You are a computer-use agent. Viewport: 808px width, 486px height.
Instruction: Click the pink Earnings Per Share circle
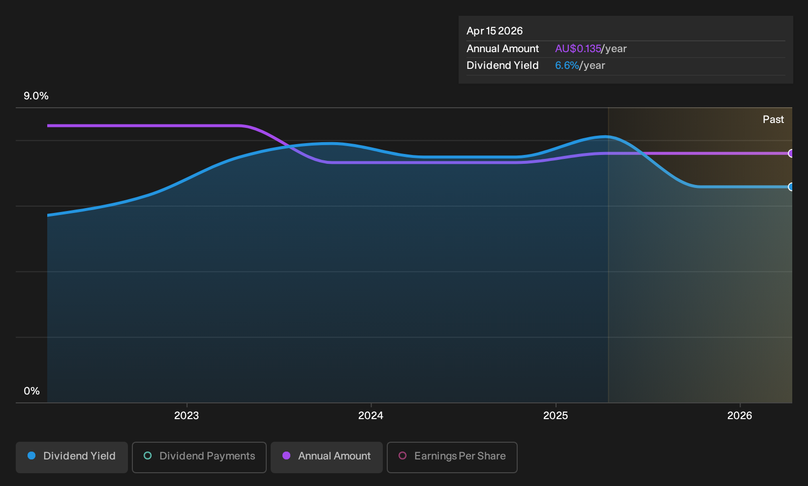pos(403,456)
